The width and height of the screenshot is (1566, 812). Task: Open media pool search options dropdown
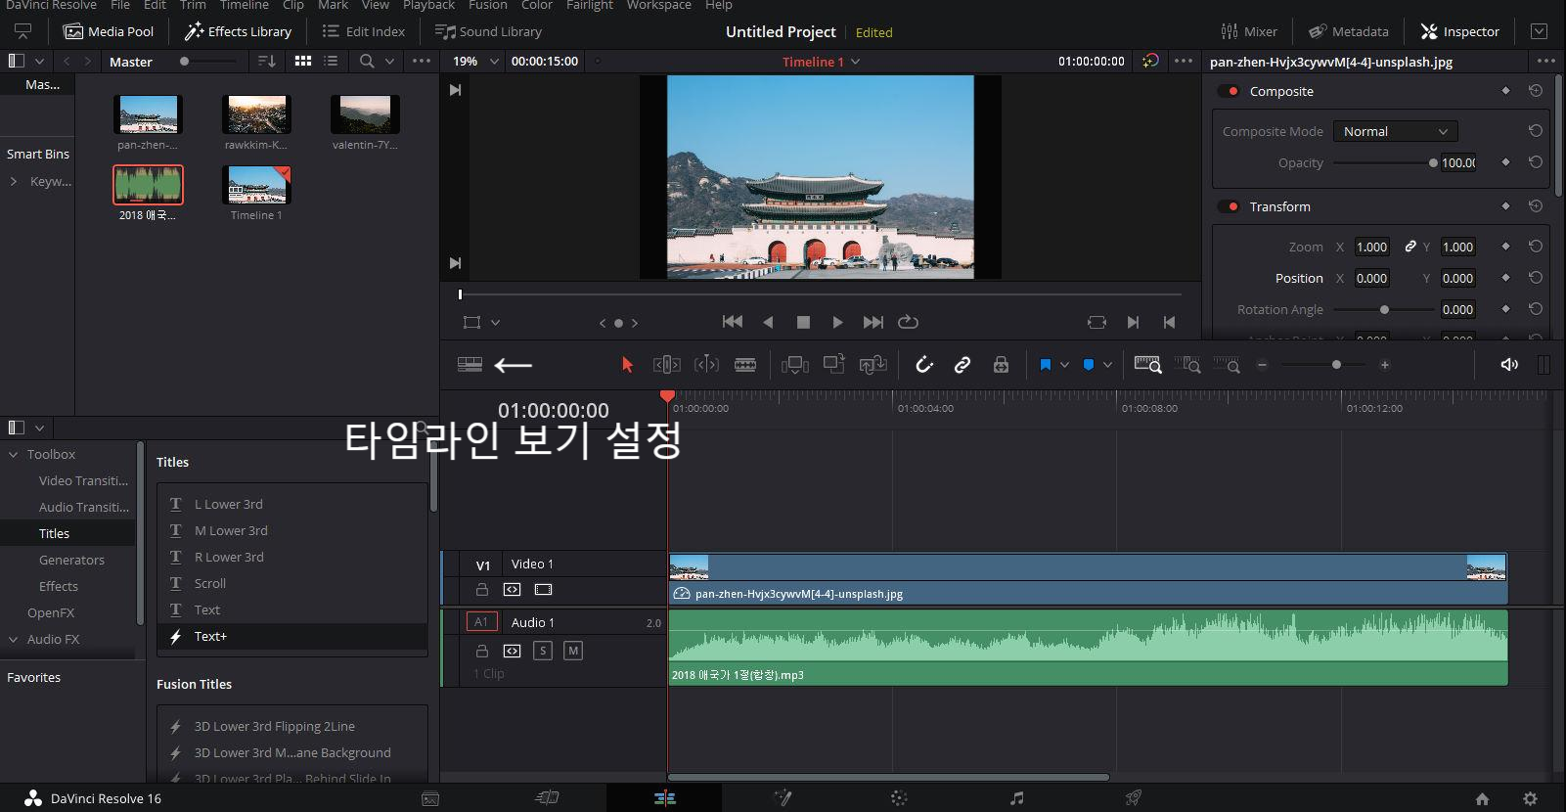click(389, 61)
